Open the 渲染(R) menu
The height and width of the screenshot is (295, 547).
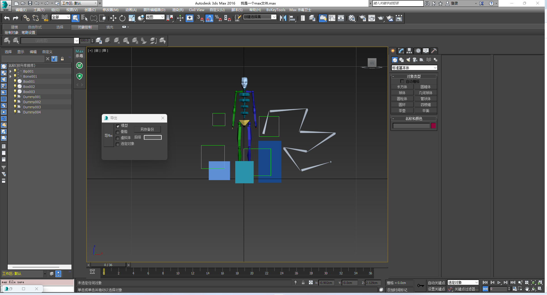178,10
